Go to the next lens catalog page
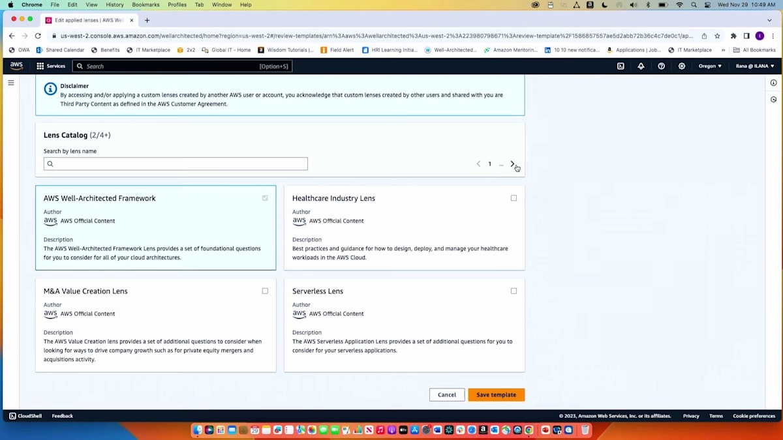This screenshot has width=783, height=440. click(512, 164)
